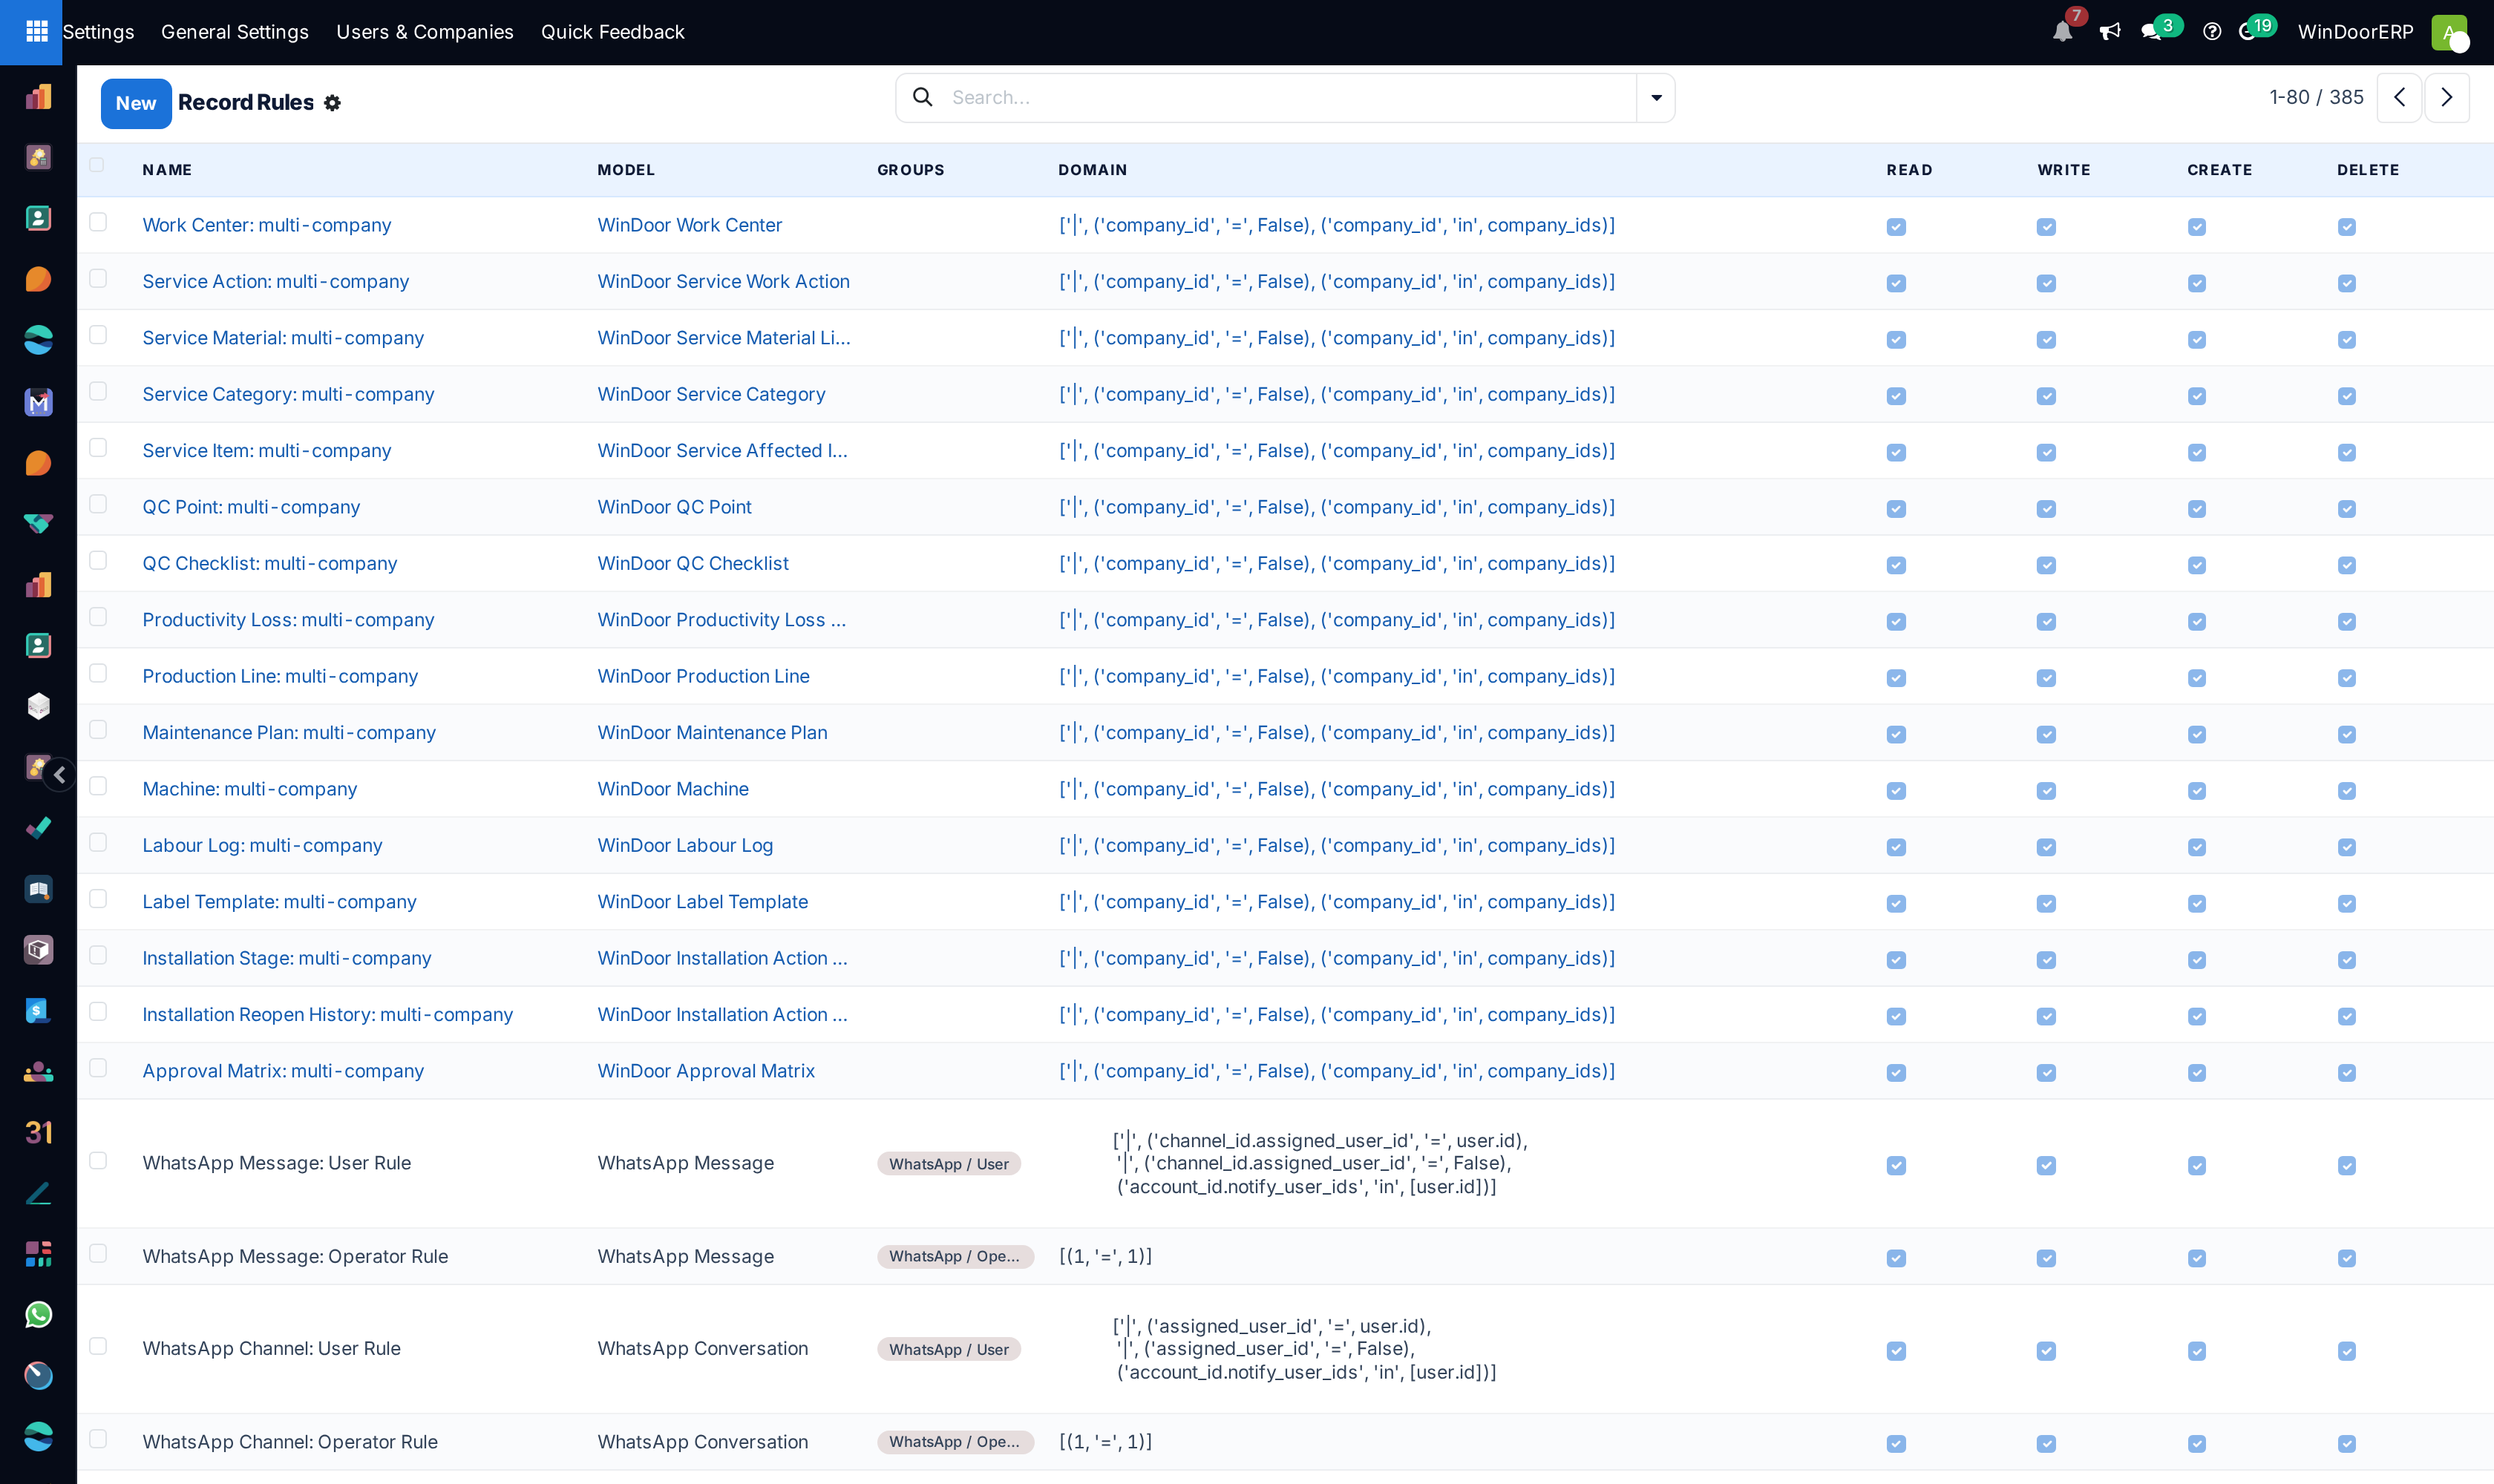Open General Settings dropdown menu
This screenshot has width=2494, height=1484.
tap(235, 32)
